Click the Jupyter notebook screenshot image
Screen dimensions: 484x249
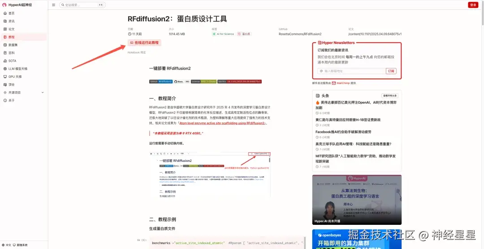(x=210, y=174)
